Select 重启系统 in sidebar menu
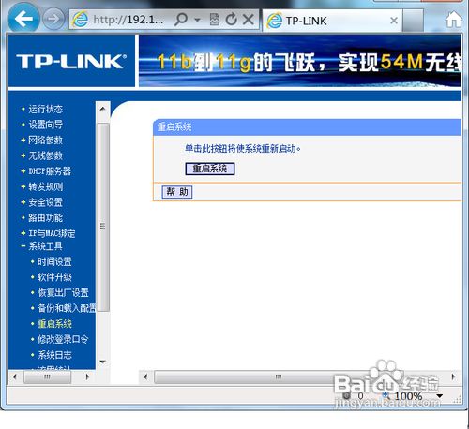Screen dimensions: 469x429 tap(54, 324)
